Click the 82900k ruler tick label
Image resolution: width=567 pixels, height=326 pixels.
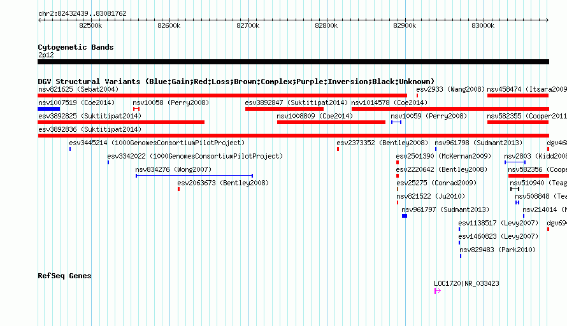click(x=405, y=25)
